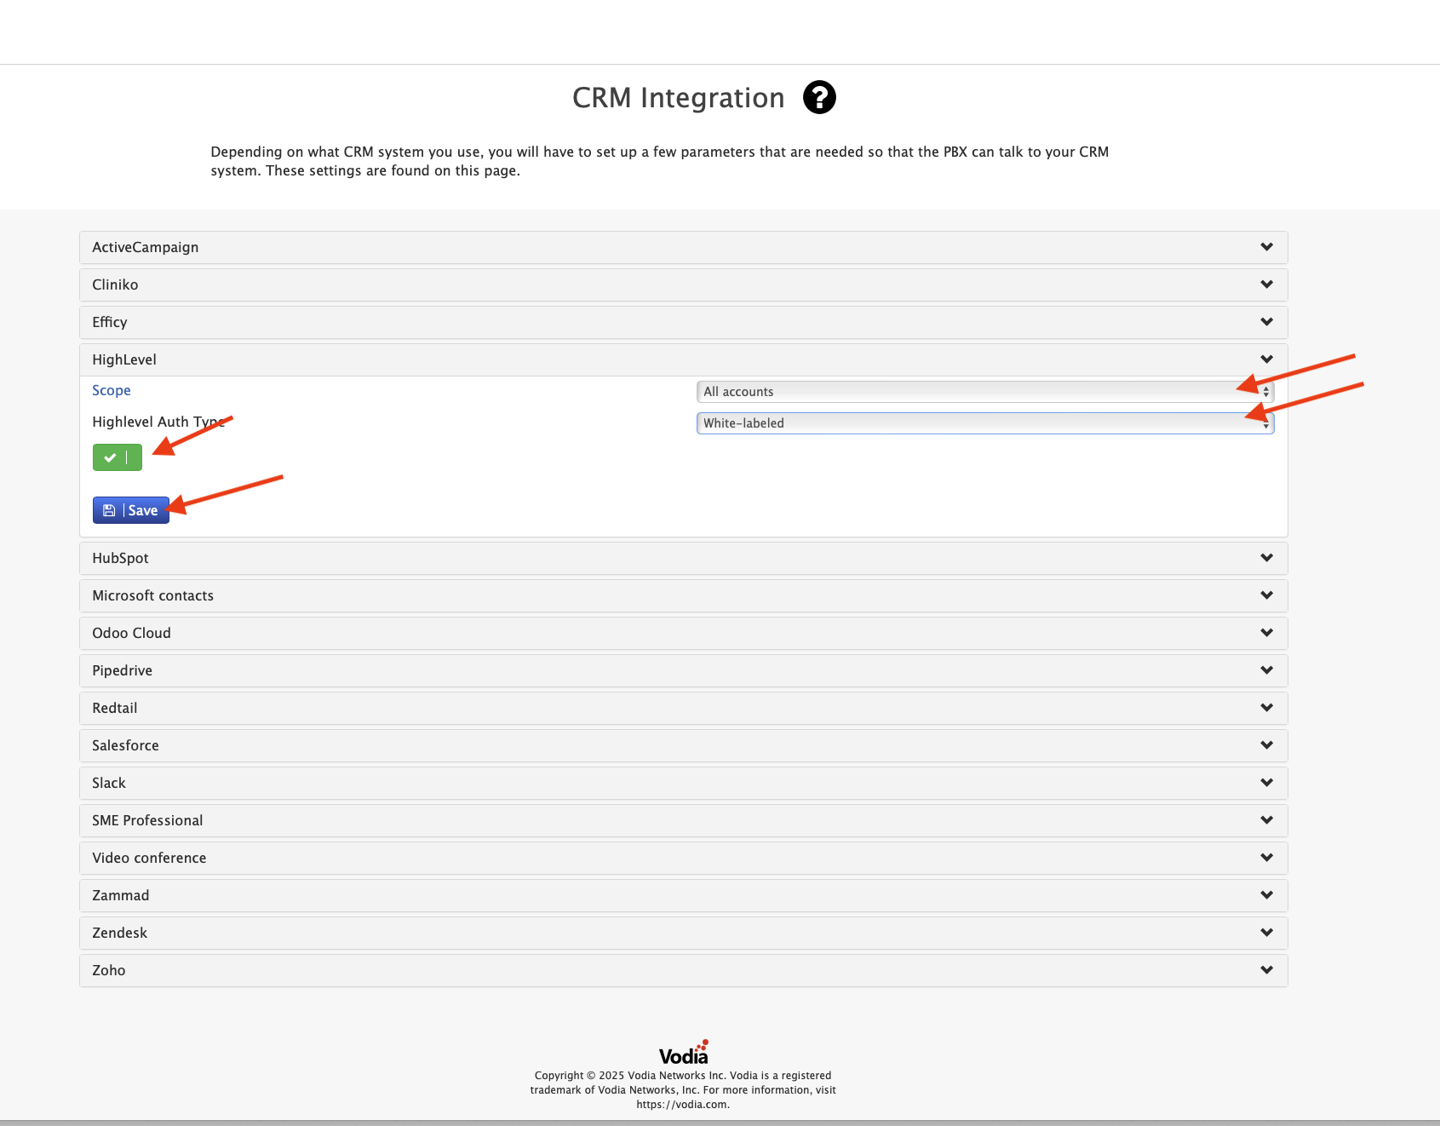Open the Microsoft contacts section

pos(153,595)
